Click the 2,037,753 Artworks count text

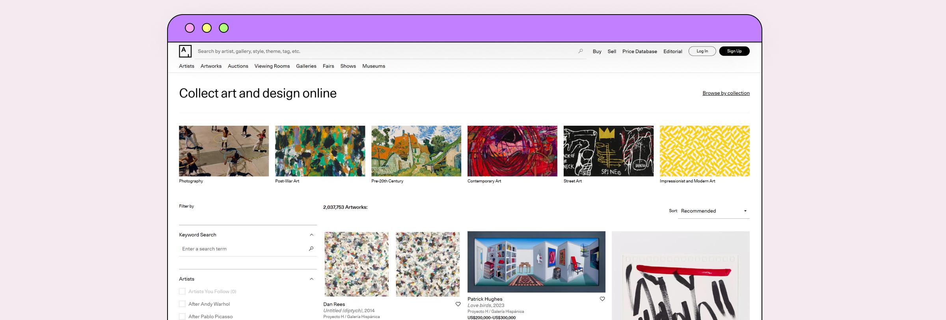pos(345,207)
